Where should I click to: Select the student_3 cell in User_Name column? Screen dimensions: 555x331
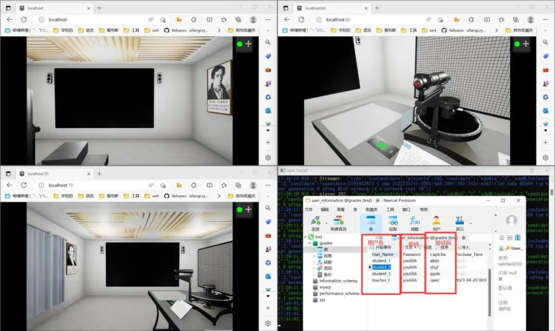(381, 273)
